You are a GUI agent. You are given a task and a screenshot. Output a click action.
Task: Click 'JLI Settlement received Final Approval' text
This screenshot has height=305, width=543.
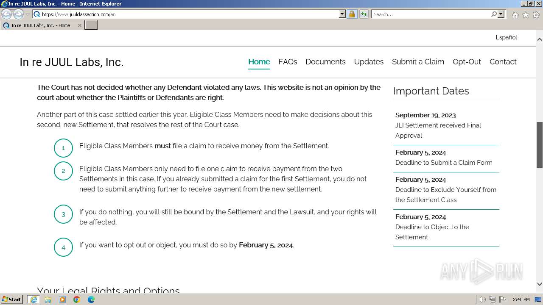click(438, 130)
